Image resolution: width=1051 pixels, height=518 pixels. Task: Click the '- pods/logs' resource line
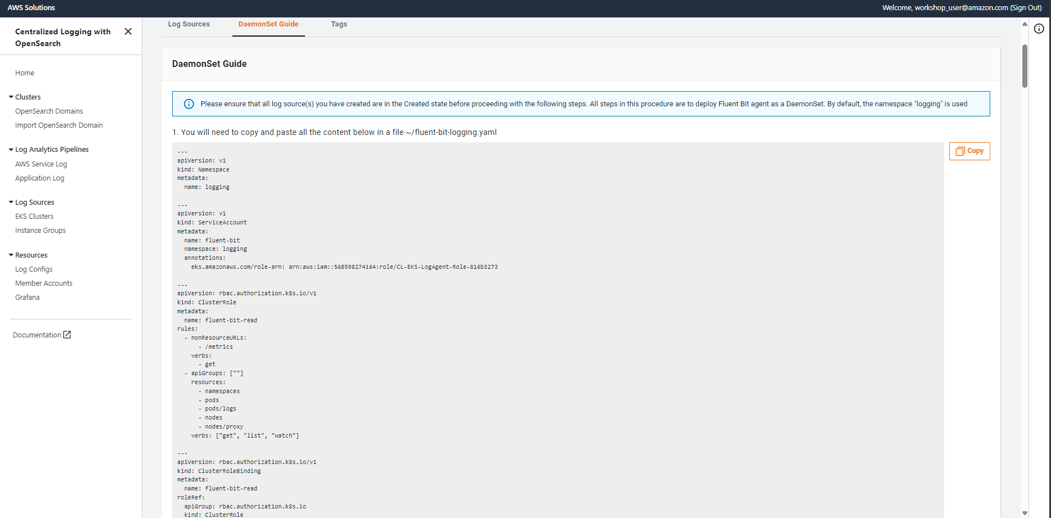coord(217,409)
